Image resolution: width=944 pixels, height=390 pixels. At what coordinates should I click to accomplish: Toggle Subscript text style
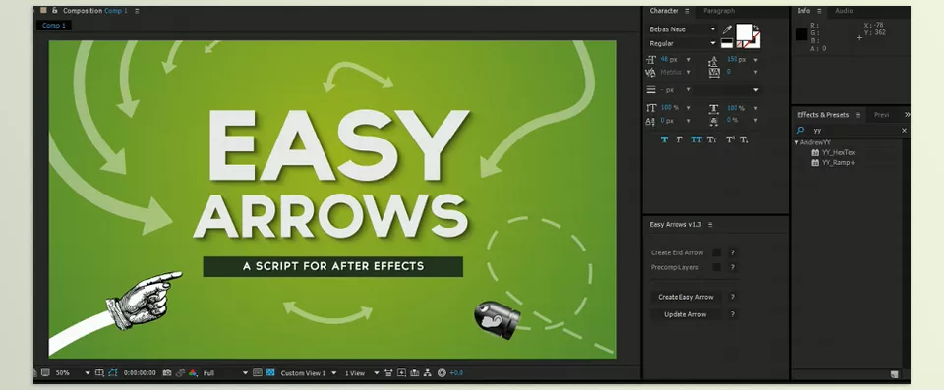point(744,139)
